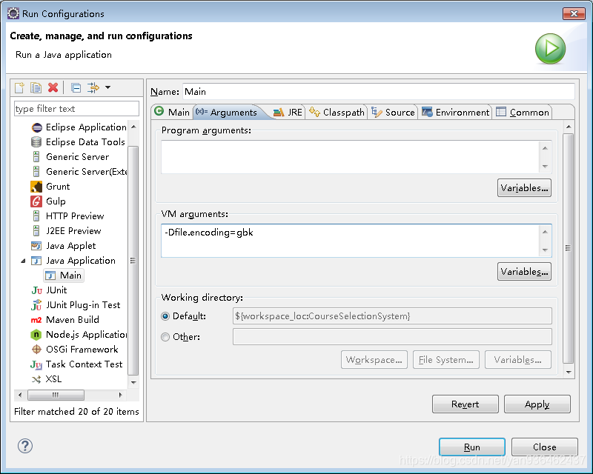Screen dimensions: 593x474
Task: Click inside the Program arguments text area
Action: pos(350,157)
